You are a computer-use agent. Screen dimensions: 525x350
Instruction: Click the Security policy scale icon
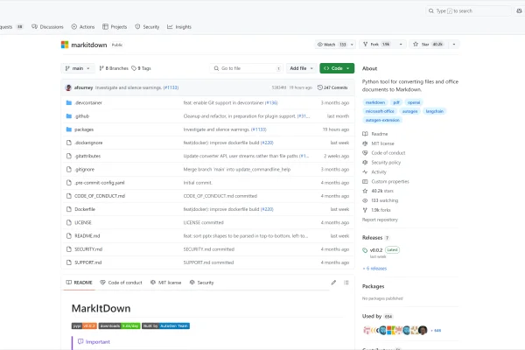tap(365, 163)
